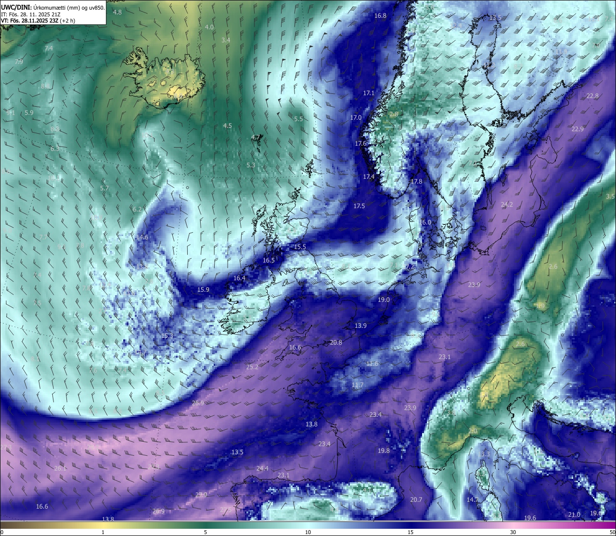Click the colorbar label '15'
The image size is (616, 536).
(411, 532)
